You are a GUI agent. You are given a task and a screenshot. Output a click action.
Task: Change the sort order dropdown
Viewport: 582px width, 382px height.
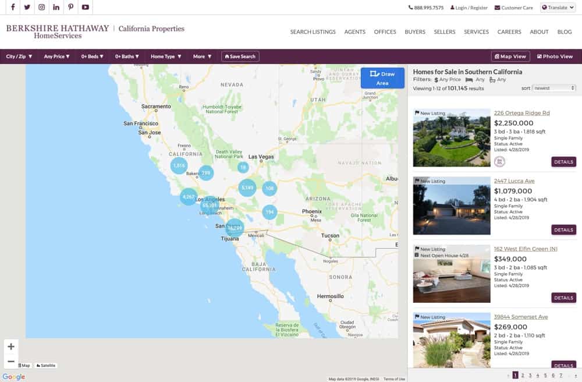[x=554, y=88]
